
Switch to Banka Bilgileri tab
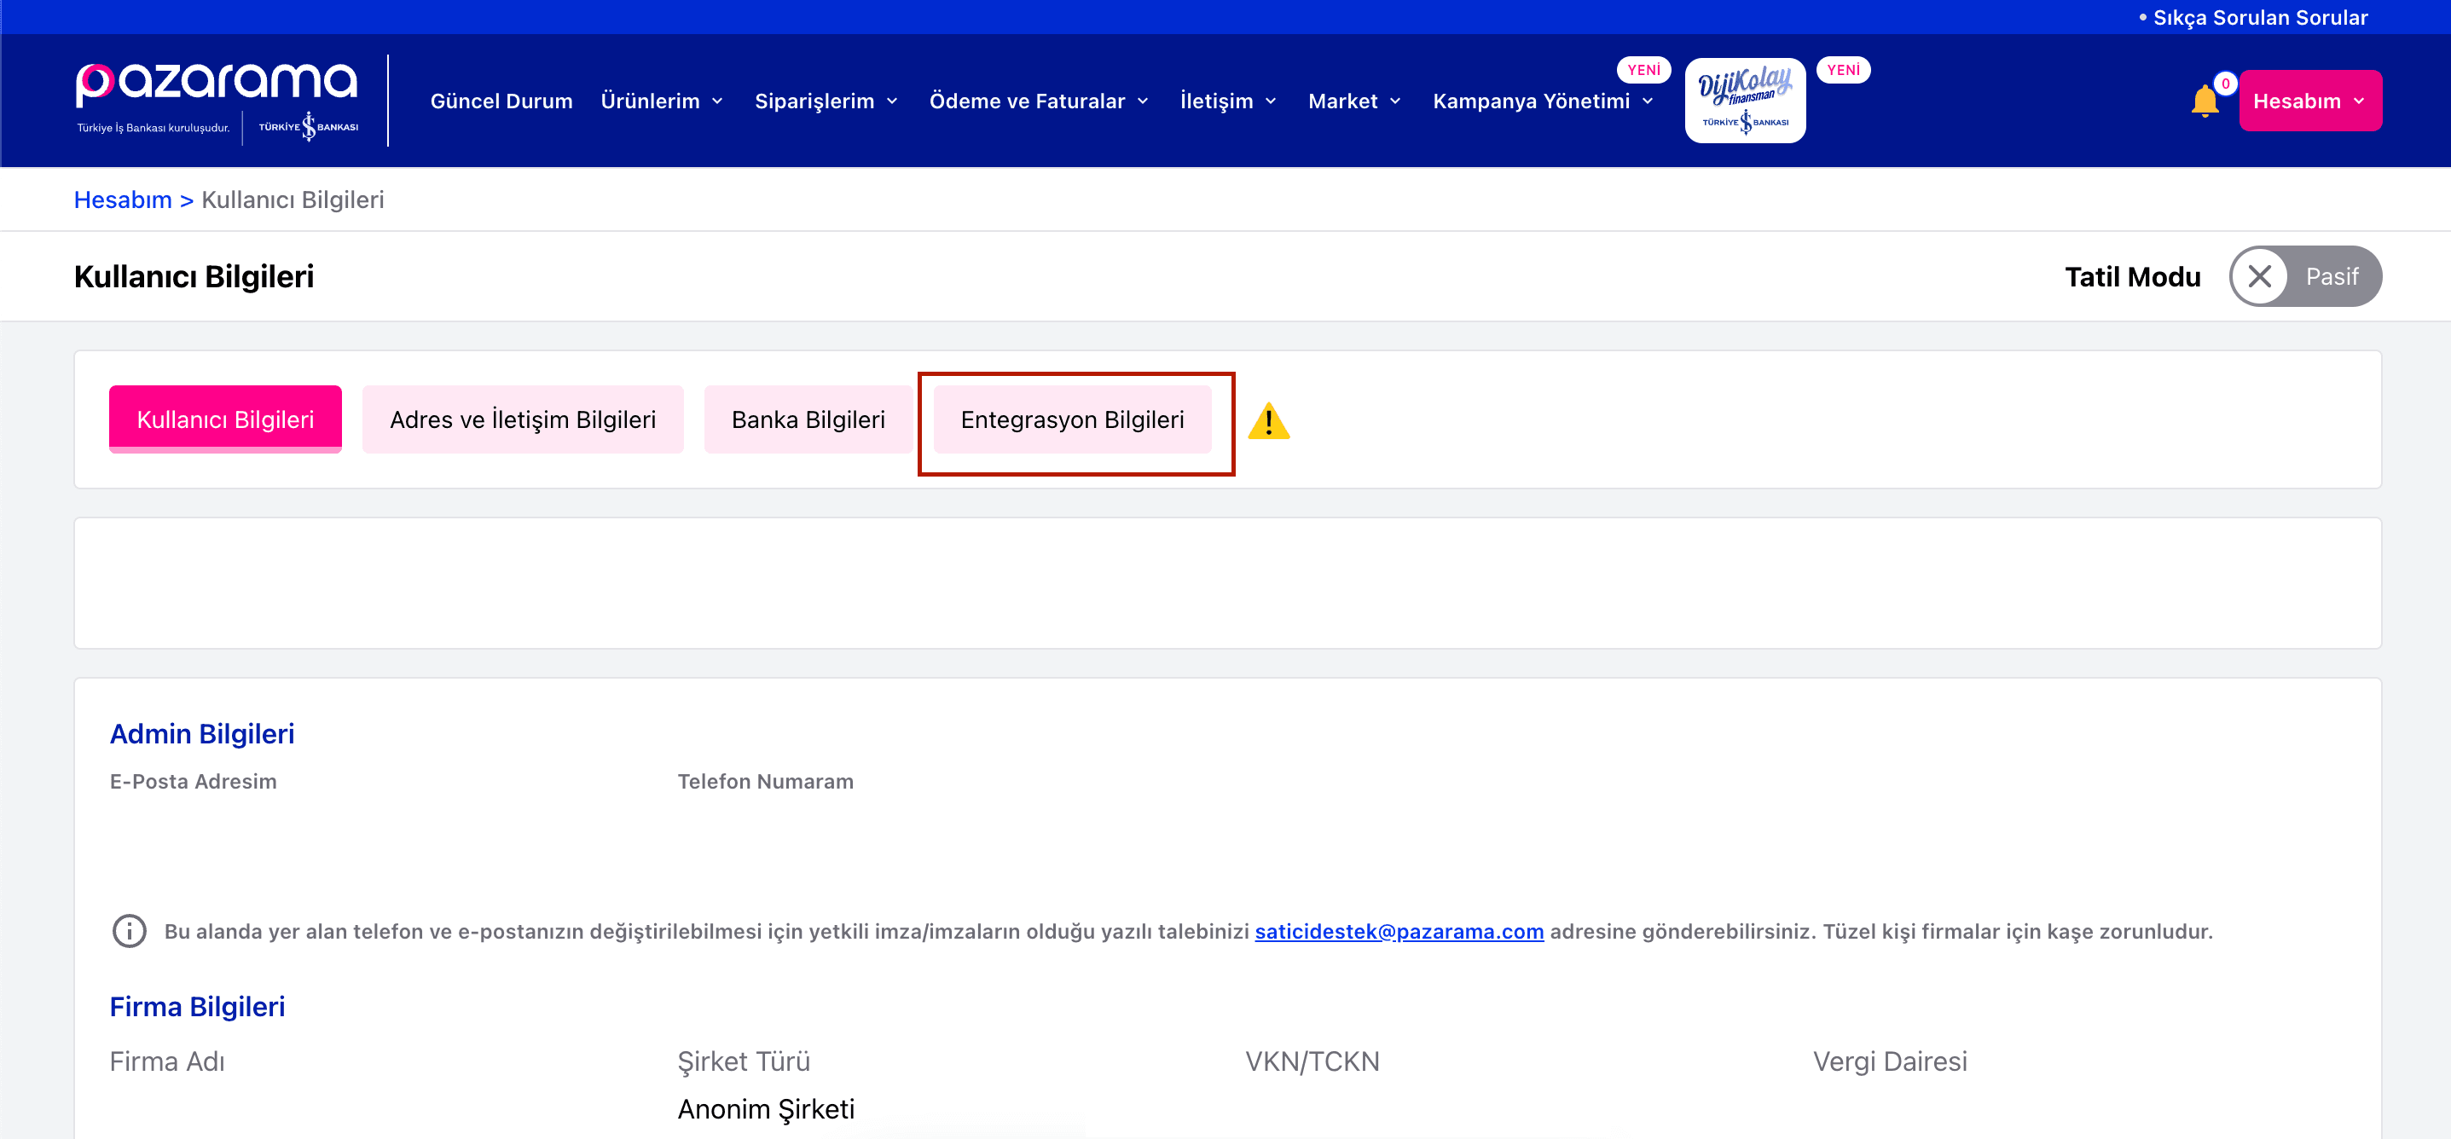point(808,419)
